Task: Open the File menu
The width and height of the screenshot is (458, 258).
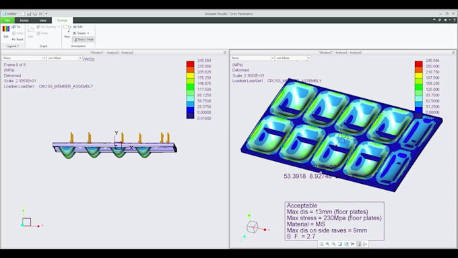Action: point(7,20)
